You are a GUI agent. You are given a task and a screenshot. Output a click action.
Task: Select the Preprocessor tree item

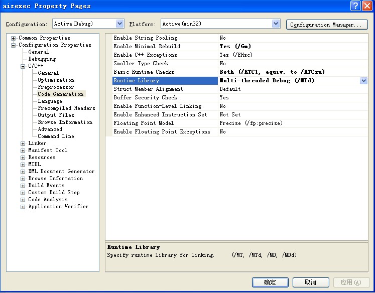pos(56,87)
